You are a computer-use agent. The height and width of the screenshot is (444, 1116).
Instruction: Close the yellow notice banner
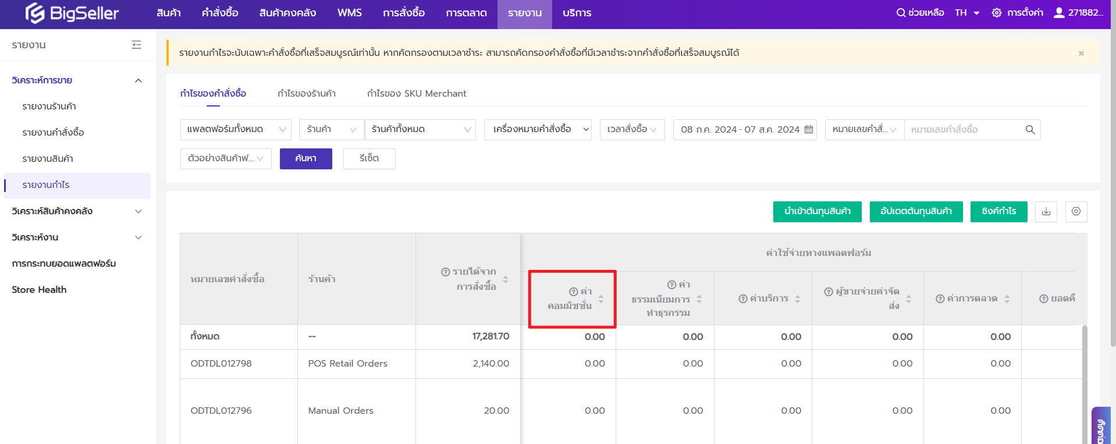(x=1081, y=54)
